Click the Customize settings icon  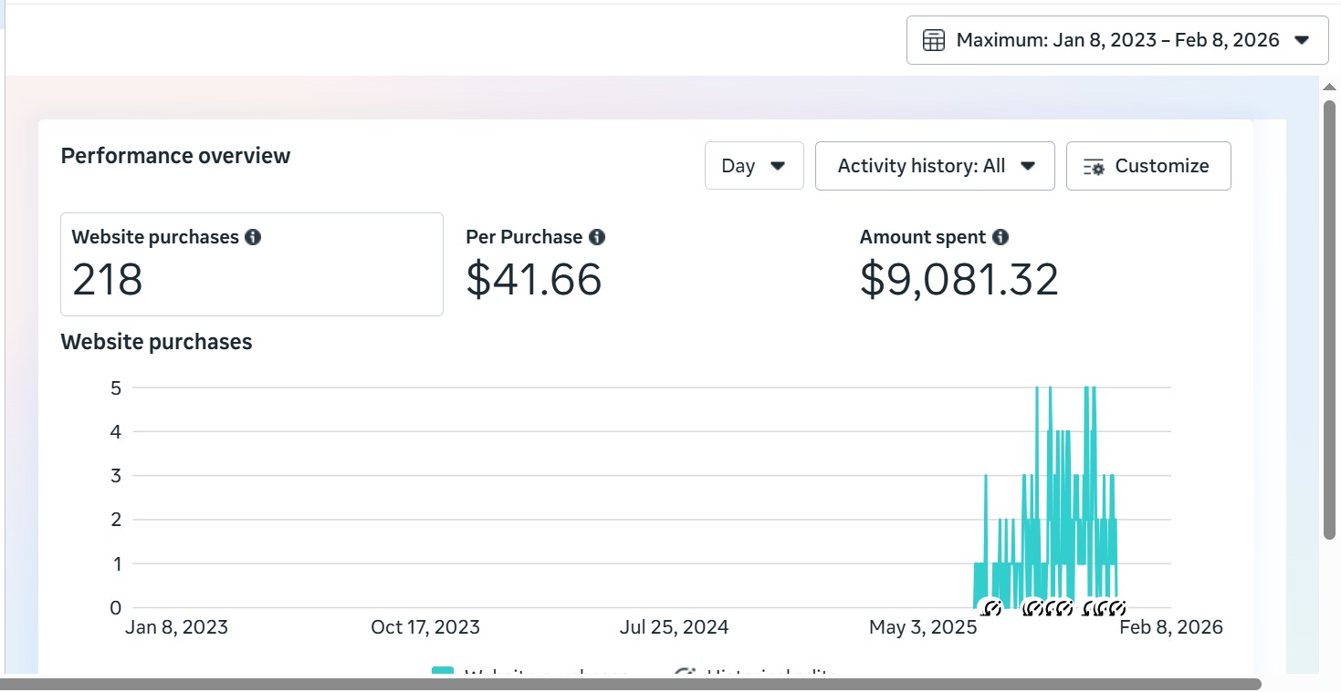coord(1094,167)
